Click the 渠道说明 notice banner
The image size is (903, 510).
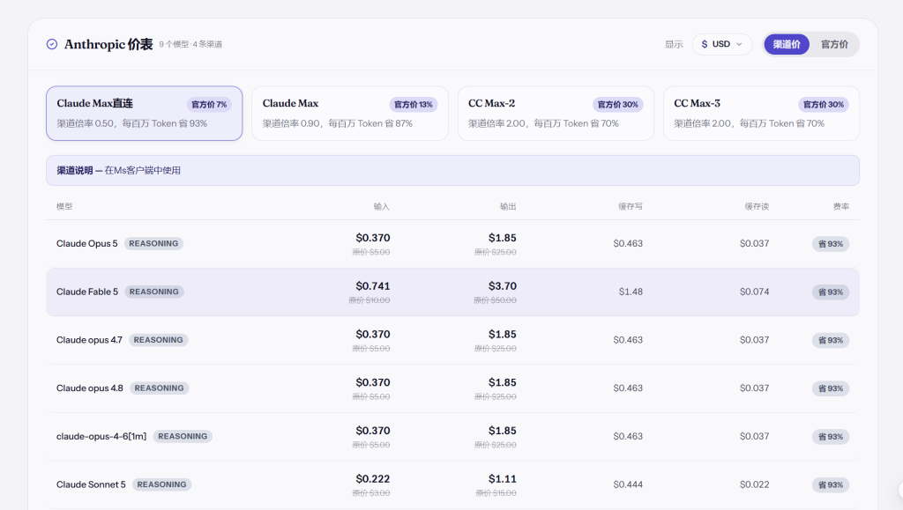click(452, 170)
